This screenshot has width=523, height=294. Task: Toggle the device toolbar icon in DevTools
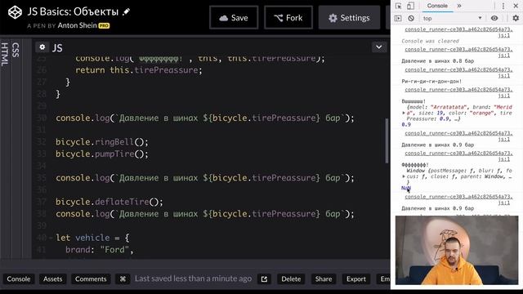click(x=410, y=6)
